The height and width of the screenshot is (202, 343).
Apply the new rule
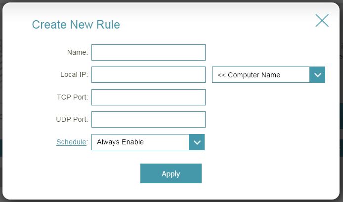(x=171, y=173)
